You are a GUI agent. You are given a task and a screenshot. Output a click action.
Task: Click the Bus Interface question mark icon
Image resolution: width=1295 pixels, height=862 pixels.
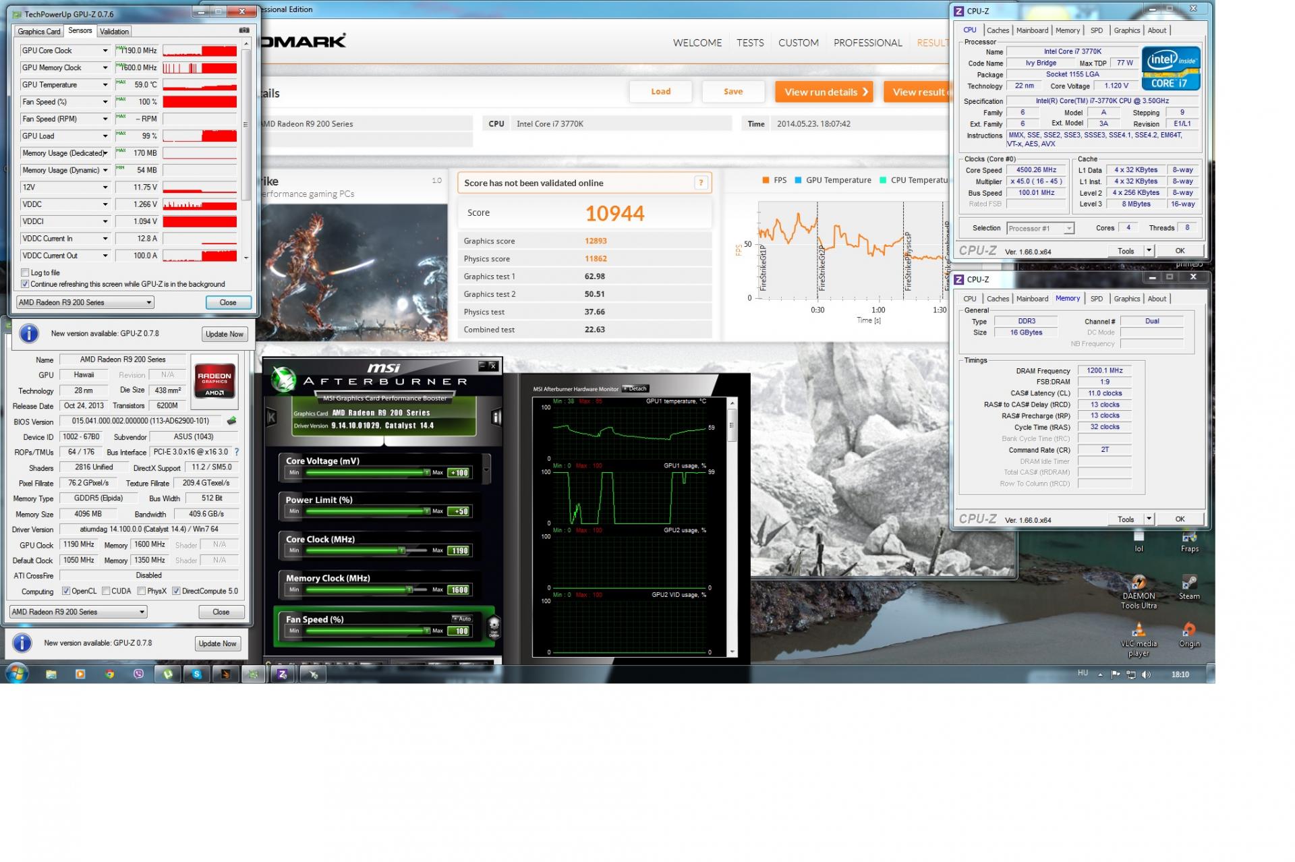[x=237, y=452]
